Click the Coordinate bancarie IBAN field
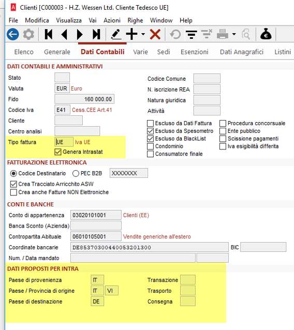Image resolution: width=294 pixels, height=330 pixels. pos(150,247)
